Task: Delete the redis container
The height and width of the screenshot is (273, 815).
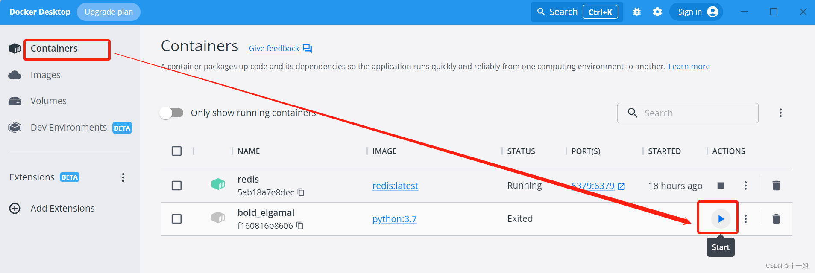Action: point(776,186)
